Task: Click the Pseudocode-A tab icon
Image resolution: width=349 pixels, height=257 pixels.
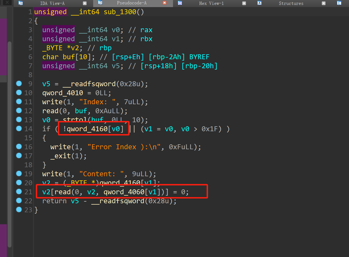Action: click(100, 3)
